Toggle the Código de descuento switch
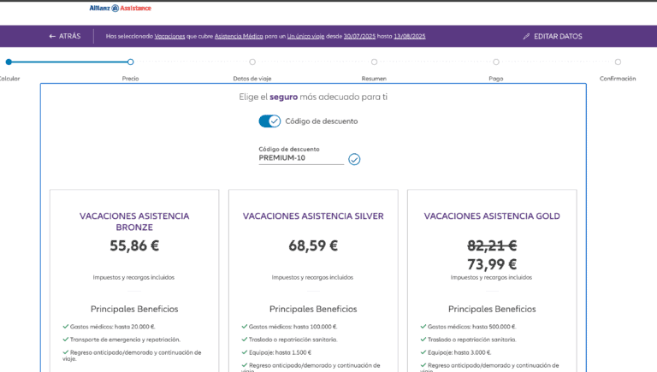The image size is (657, 372). [269, 121]
